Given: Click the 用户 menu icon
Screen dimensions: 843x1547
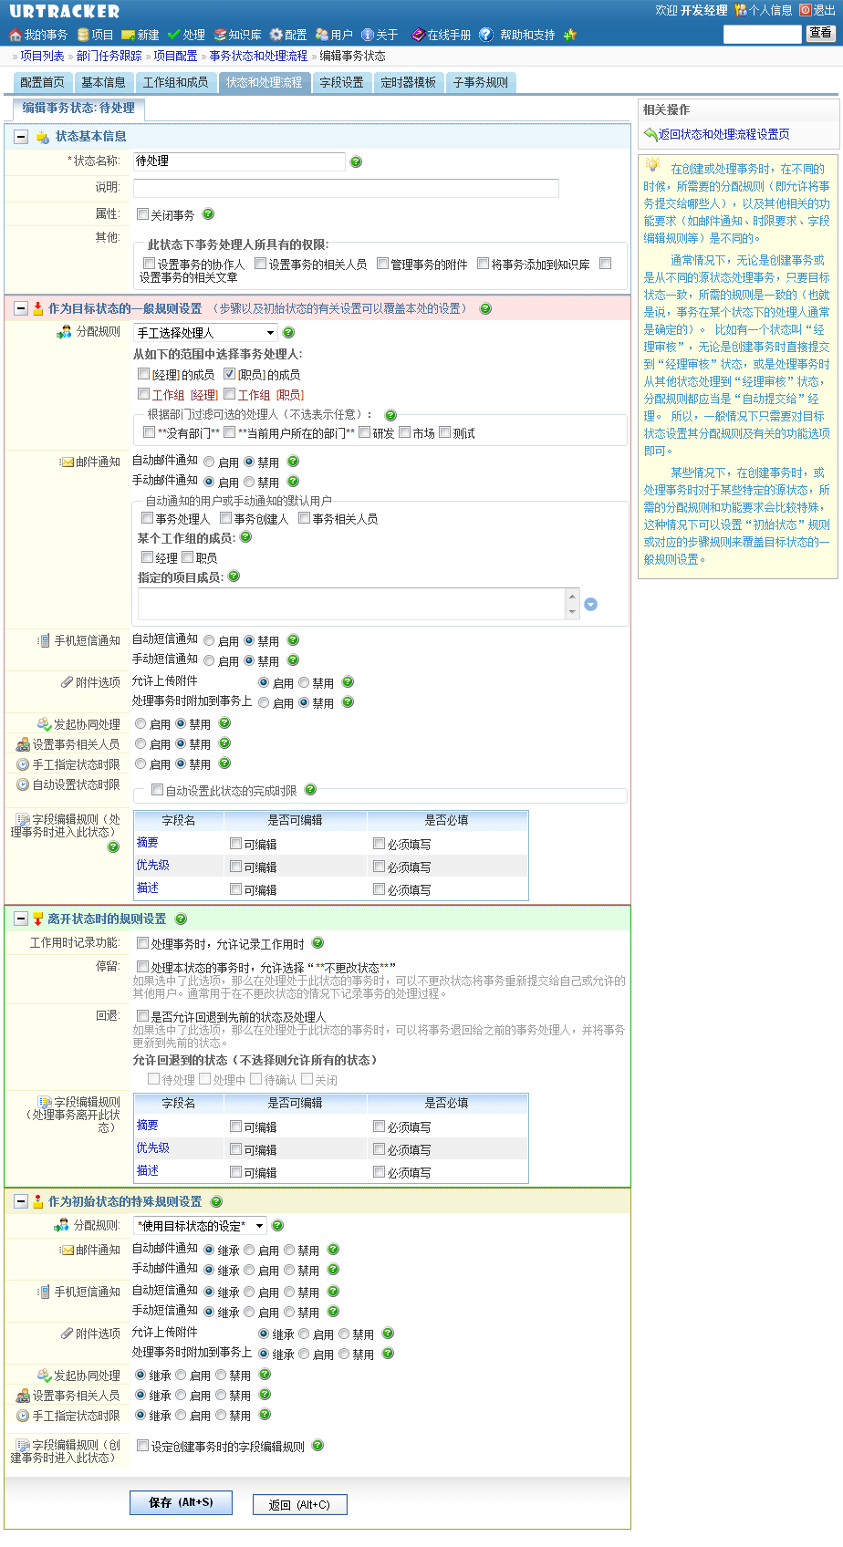Looking at the screenshot, I should (322, 35).
